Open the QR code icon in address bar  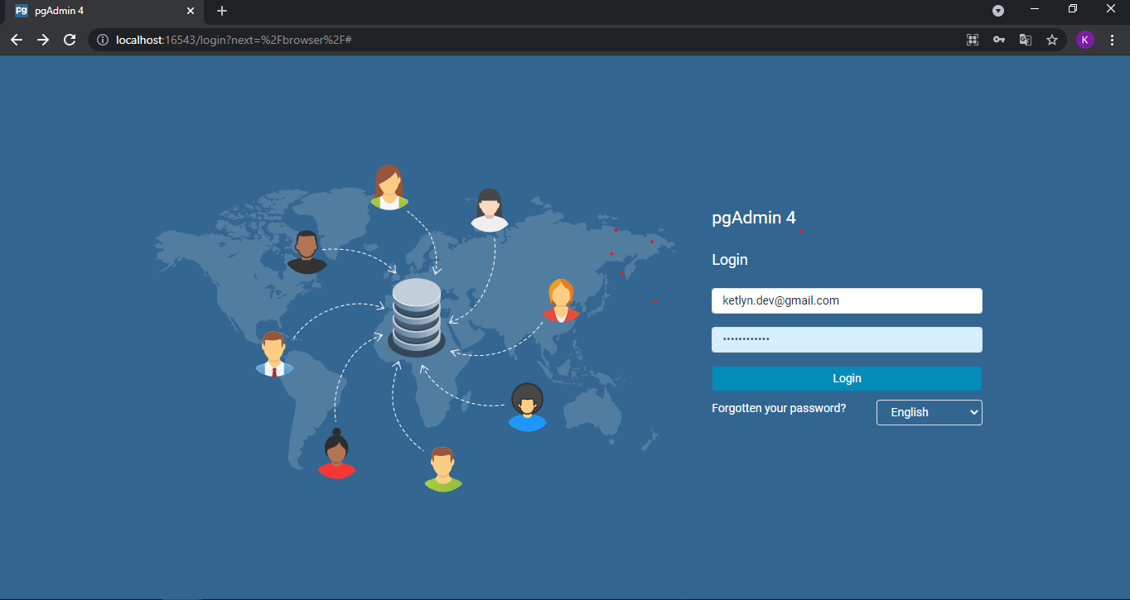click(x=973, y=40)
